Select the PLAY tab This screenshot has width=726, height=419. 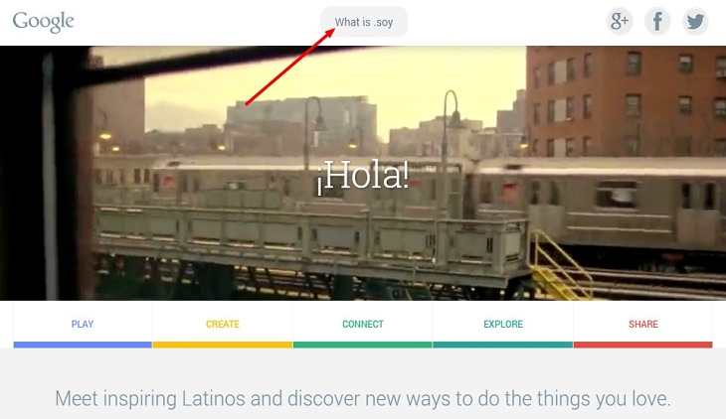(x=83, y=325)
